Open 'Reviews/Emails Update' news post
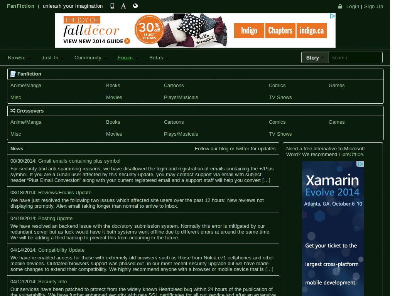 point(65,193)
